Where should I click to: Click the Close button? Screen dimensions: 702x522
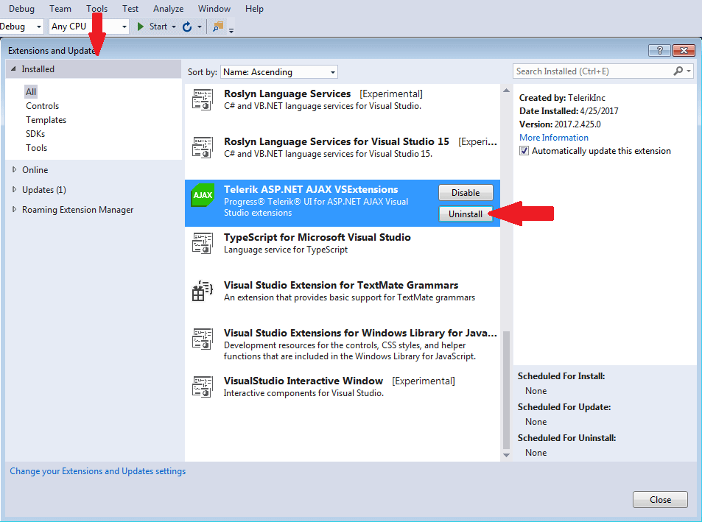tap(660, 500)
